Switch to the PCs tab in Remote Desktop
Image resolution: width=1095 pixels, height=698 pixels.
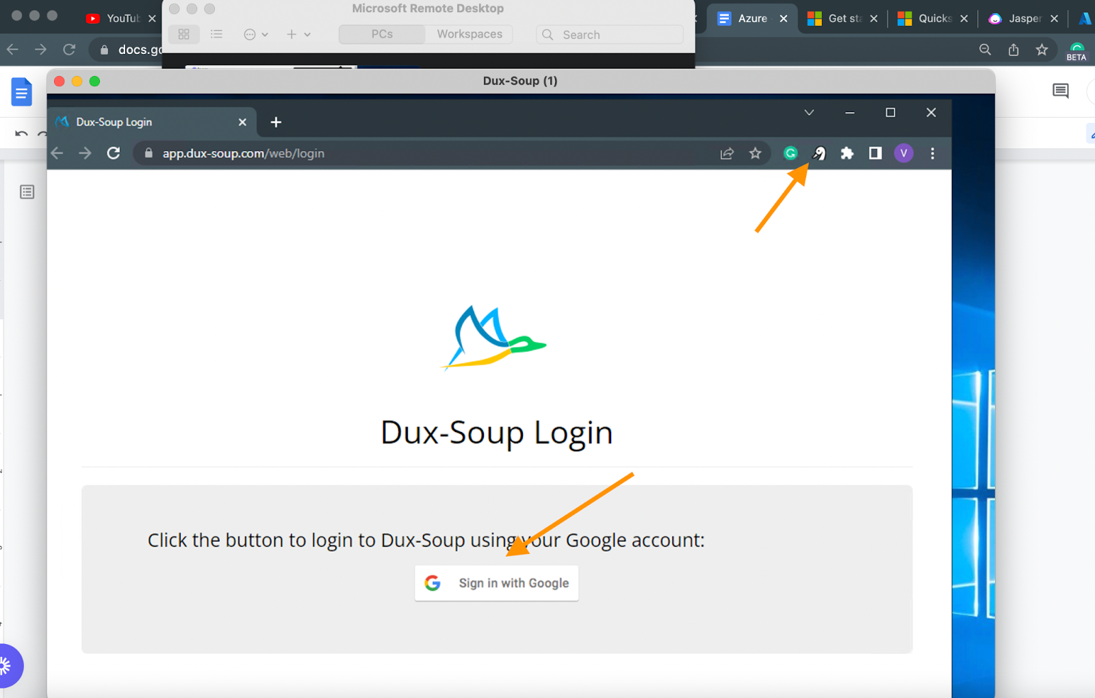382,34
